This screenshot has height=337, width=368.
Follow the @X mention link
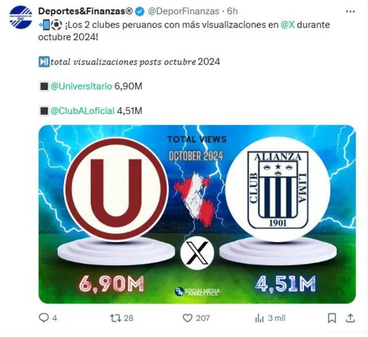click(287, 25)
